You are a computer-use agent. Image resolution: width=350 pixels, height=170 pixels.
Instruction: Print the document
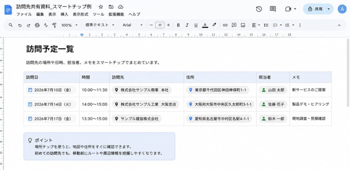tap(37, 25)
